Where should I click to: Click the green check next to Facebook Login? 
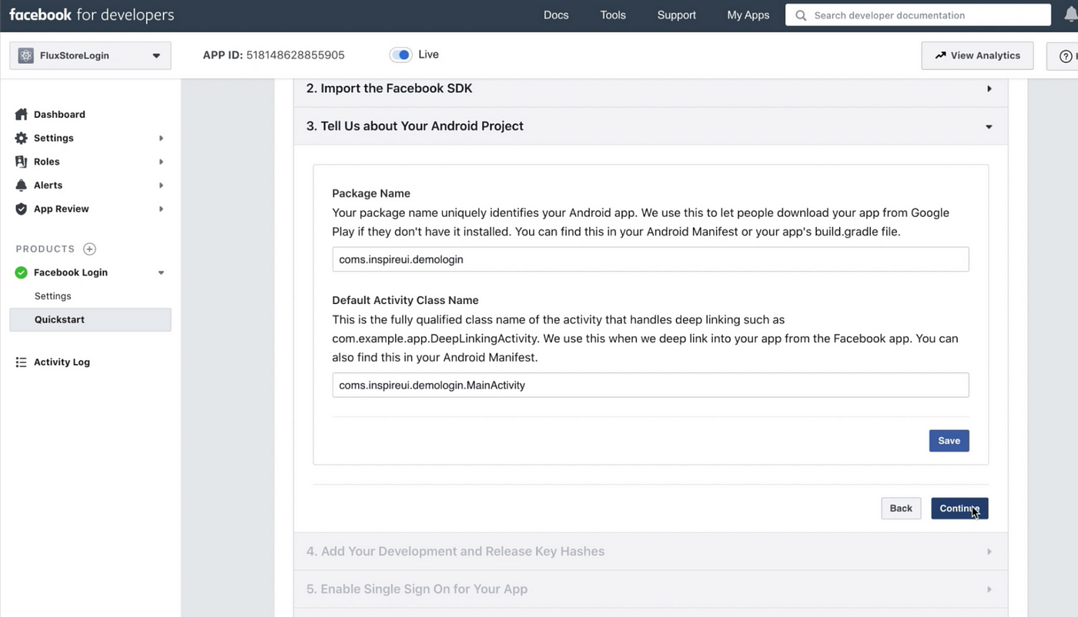pyautogui.click(x=22, y=272)
